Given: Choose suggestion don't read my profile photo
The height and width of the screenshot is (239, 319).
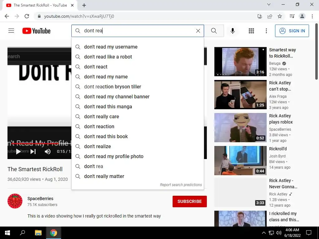Looking at the screenshot, I should 137,156.
